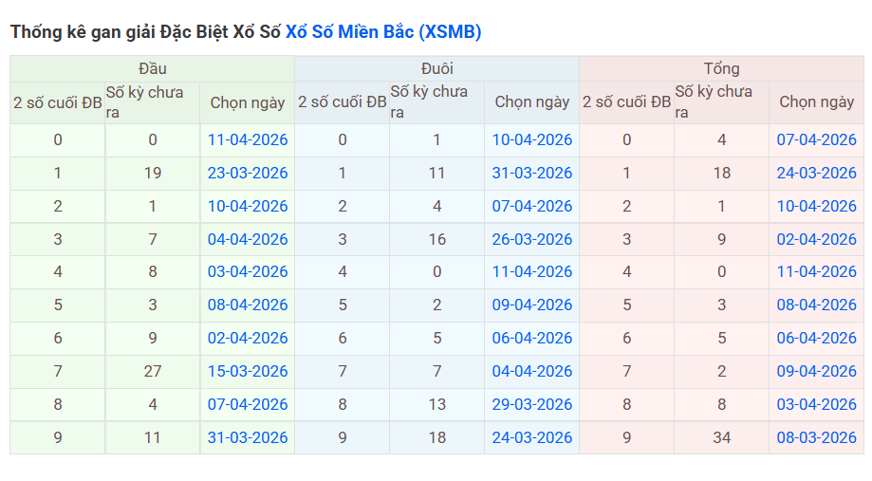Open 11-04-2026 in the Đuôi section
Viewport: 872px width, 481px height.
[x=531, y=271]
